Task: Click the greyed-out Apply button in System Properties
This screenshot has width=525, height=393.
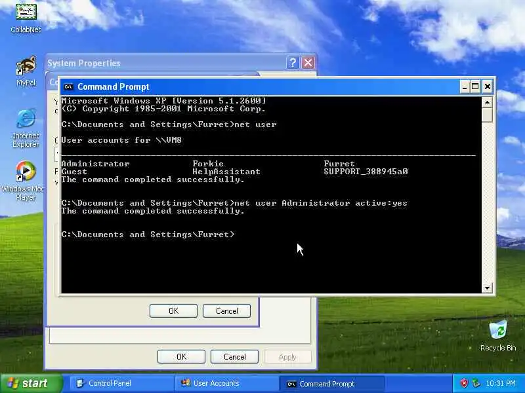Action: coord(287,357)
